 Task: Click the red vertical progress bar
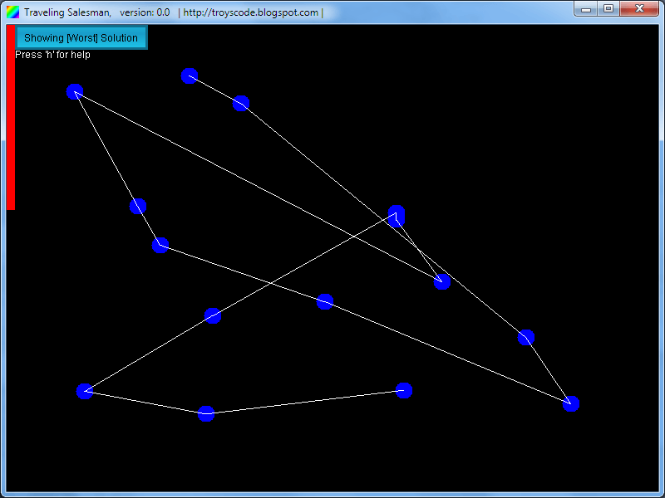point(11,117)
